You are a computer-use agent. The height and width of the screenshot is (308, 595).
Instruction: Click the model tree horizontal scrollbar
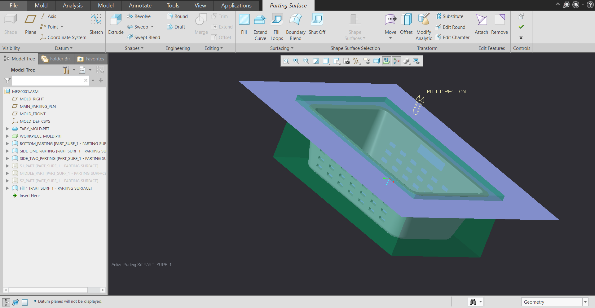[48, 290]
